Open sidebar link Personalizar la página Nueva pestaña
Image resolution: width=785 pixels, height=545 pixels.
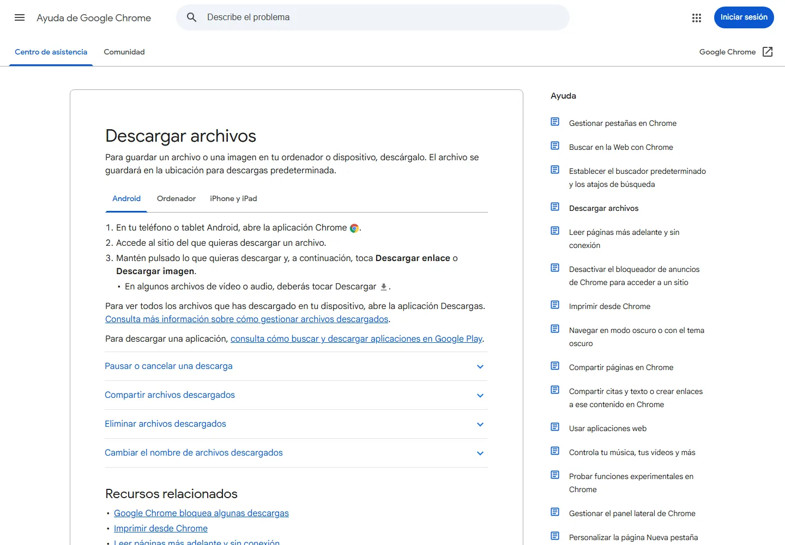pos(633,537)
